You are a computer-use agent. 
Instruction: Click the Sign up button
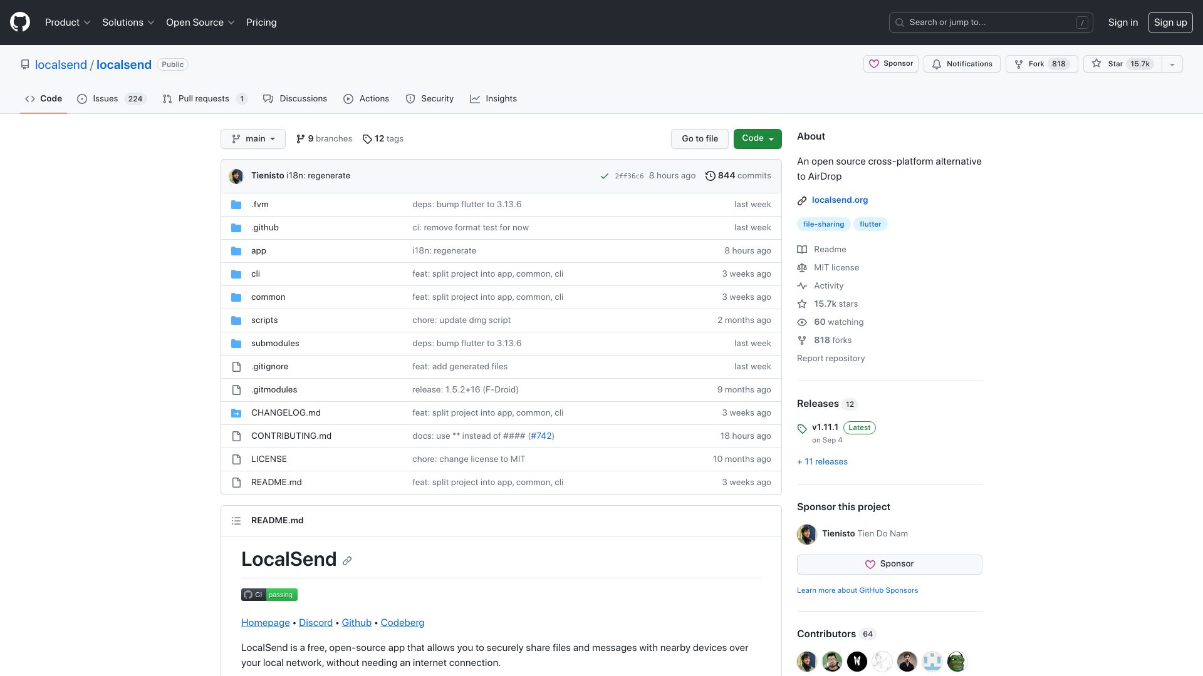tap(1170, 23)
